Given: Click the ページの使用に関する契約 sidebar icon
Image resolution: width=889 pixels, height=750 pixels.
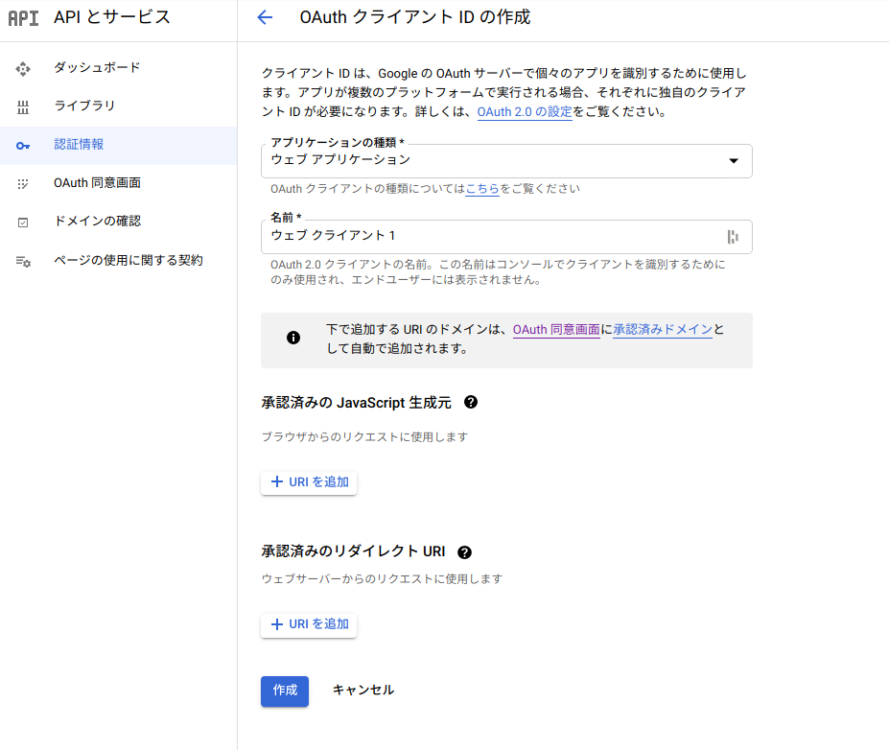Looking at the screenshot, I should [x=22, y=259].
